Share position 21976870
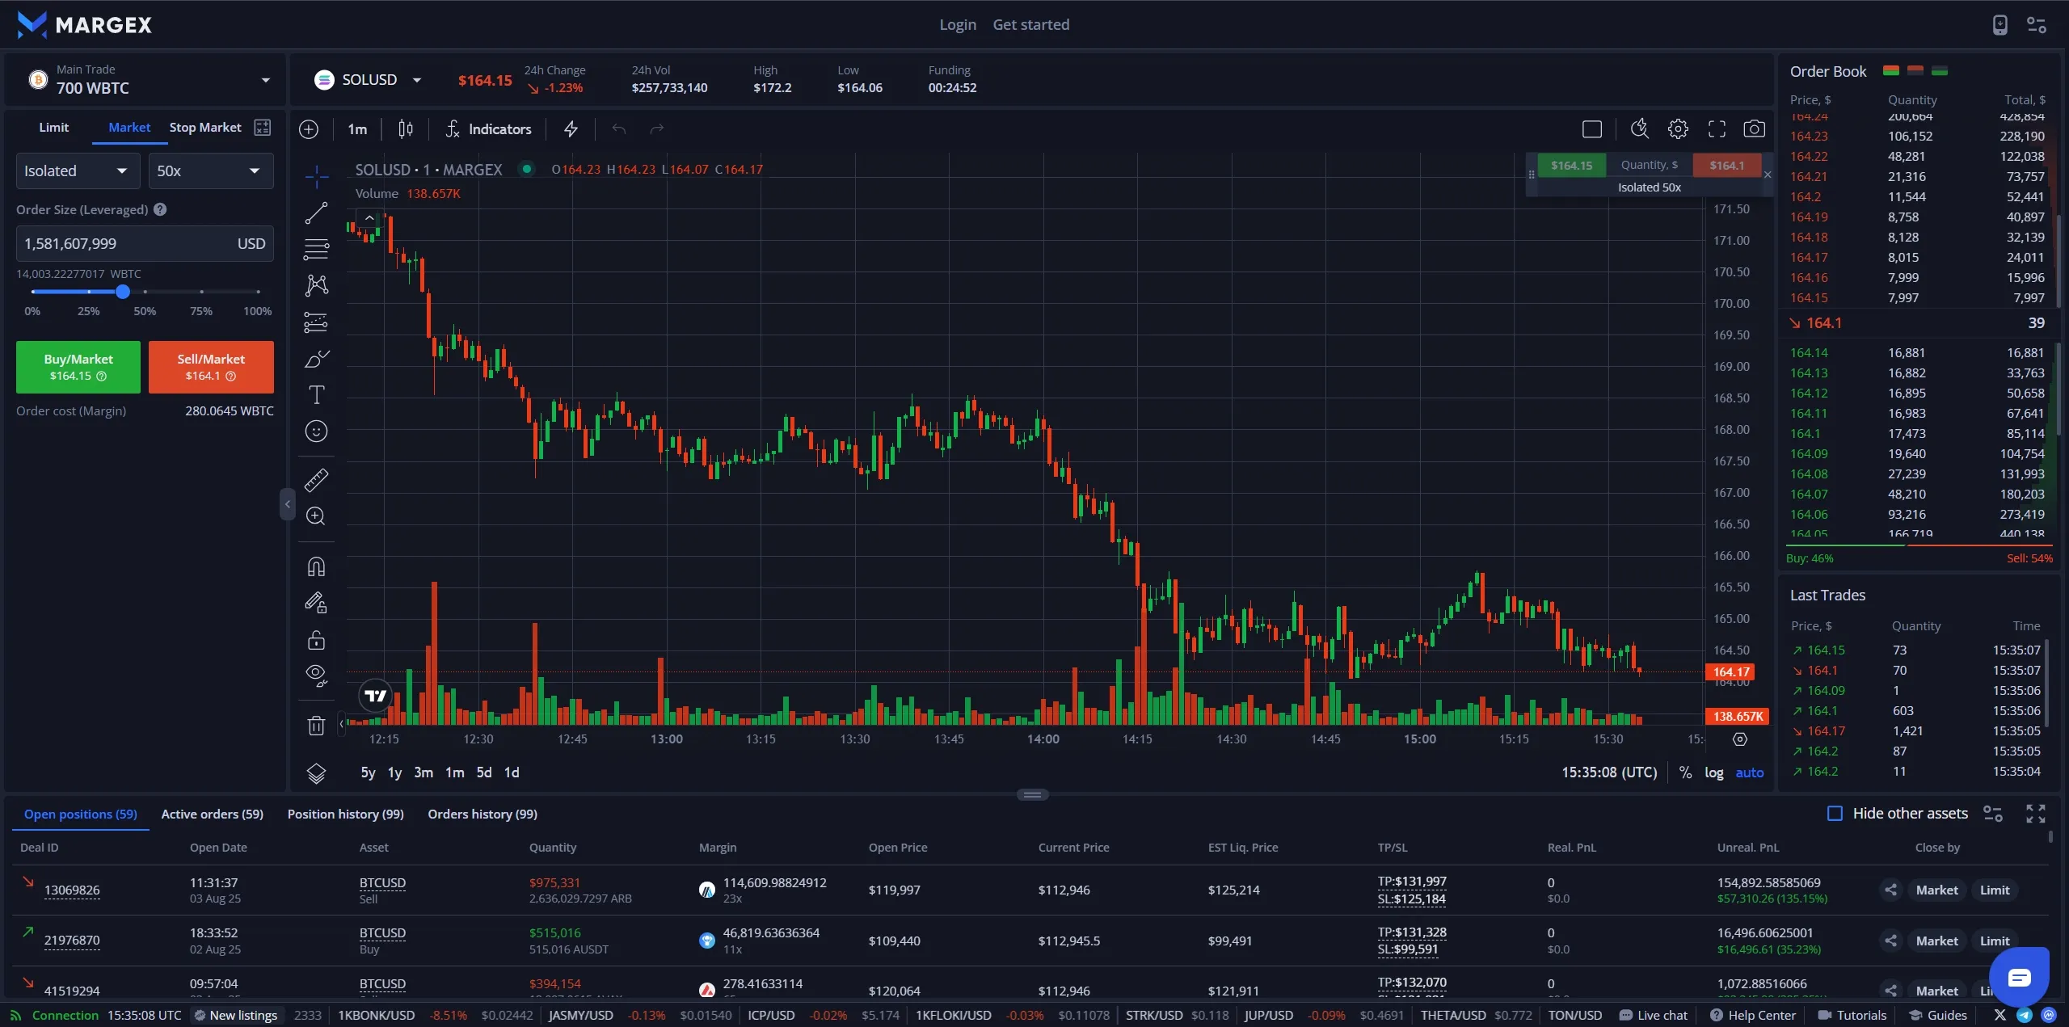Image resolution: width=2069 pixels, height=1027 pixels. [x=1890, y=941]
